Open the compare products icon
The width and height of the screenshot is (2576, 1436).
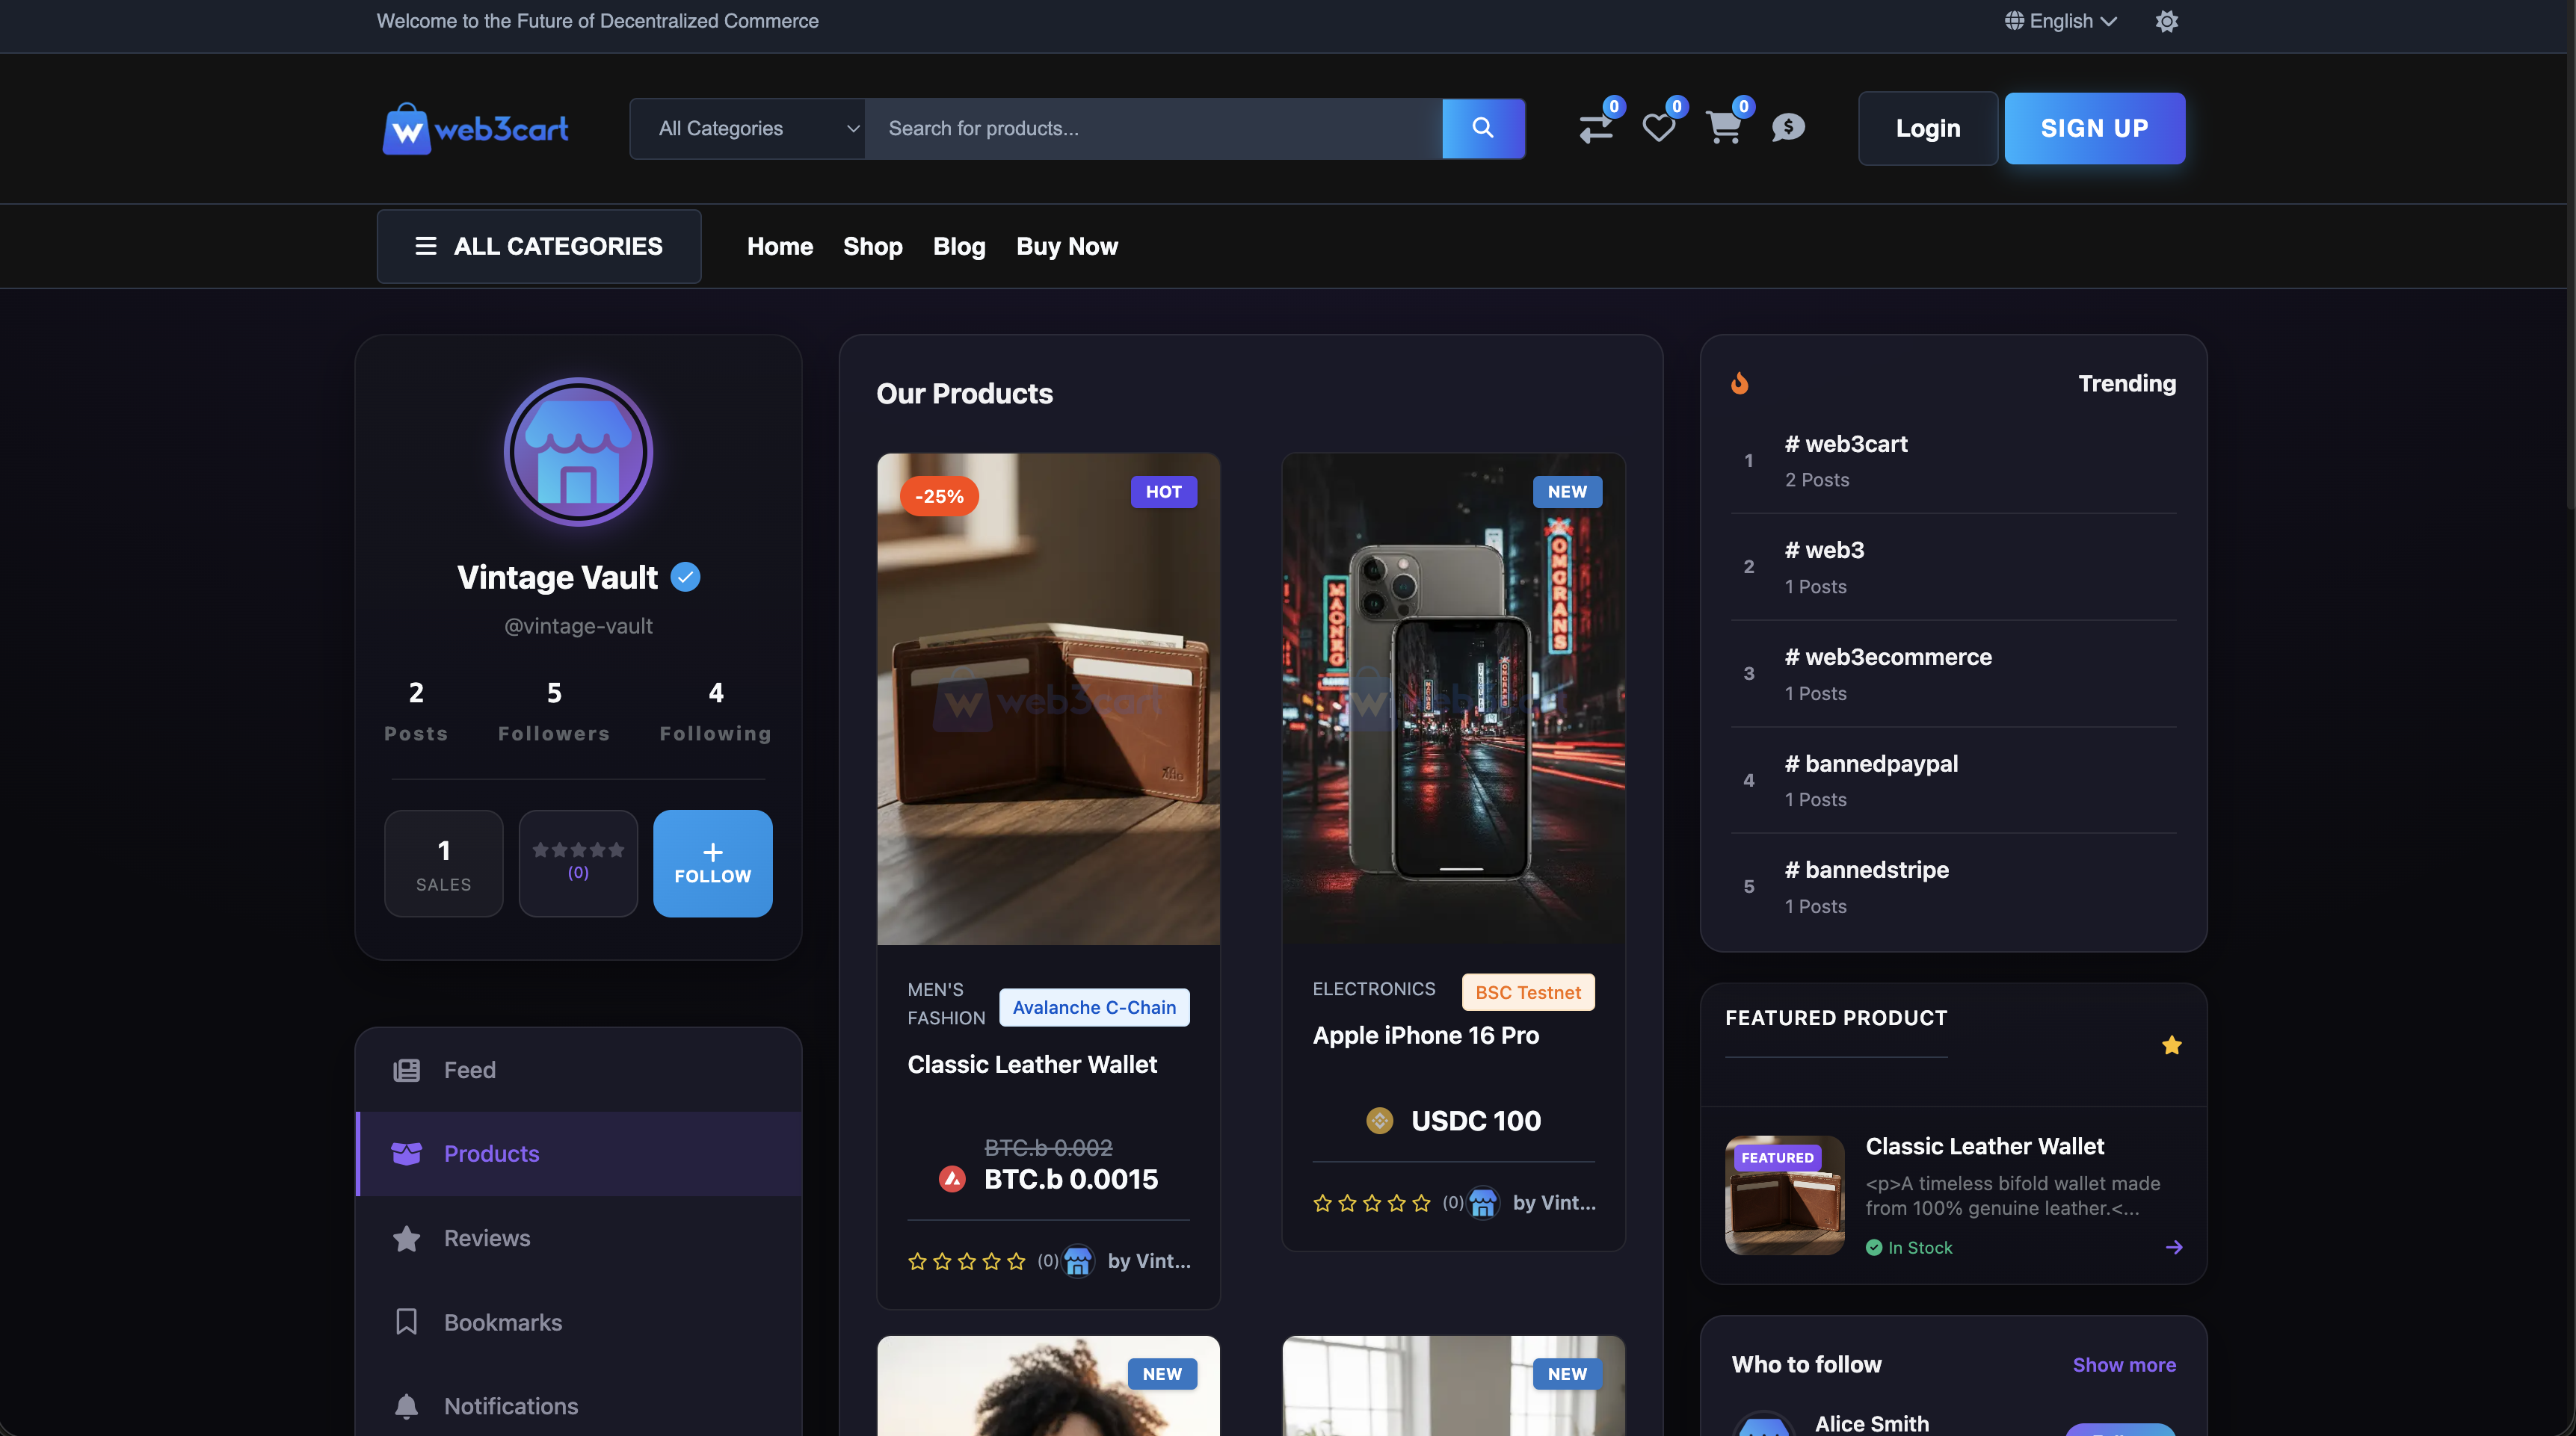[1595, 128]
